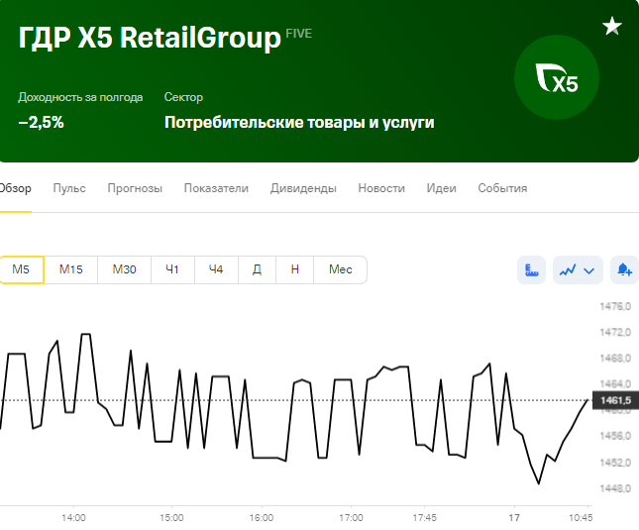Expand the chart type dropdown chevron
Viewport: 639px width, 530px height.
click(x=588, y=270)
